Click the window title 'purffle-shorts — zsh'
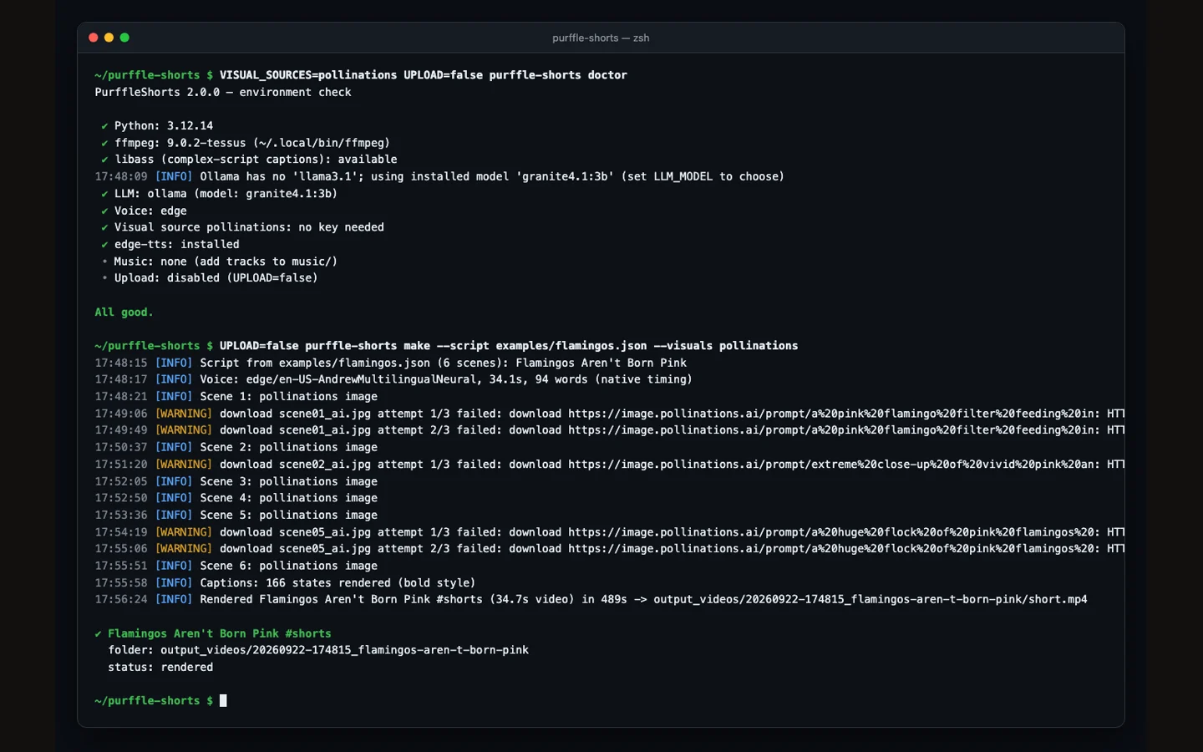This screenshot has width=1203, height=752. (601, 38)
